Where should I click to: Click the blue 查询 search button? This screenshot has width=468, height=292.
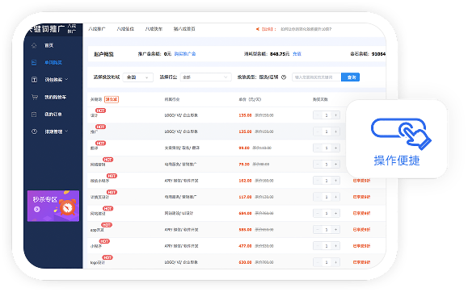(x=351, y=77)
